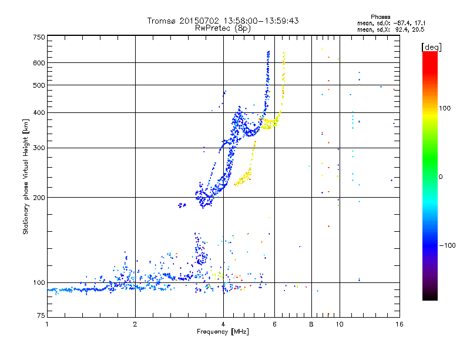The height and width of the screenshot is (353, 470).
Task: Click the x-axis tick label '16'
Action: tap(399, 324)
